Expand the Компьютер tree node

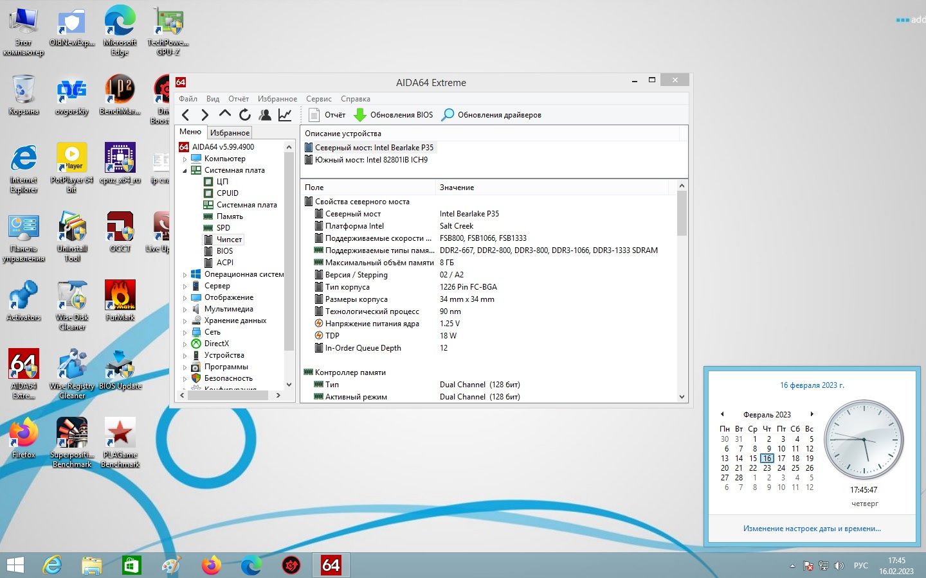pyautogui.click(x=185, y=159)
